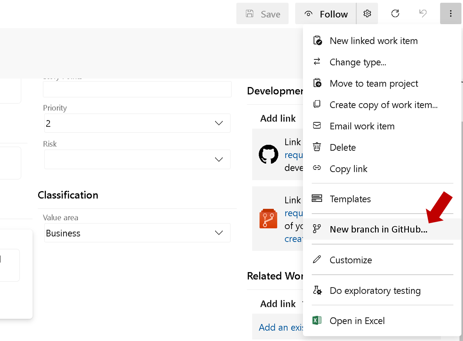Click the beaker icon for Do exploratory testing
Image resolution: width=463 pixels, height=341 pixels.
317,290
